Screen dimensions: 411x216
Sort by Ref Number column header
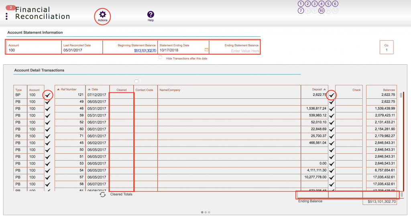(x=68, y=90)
